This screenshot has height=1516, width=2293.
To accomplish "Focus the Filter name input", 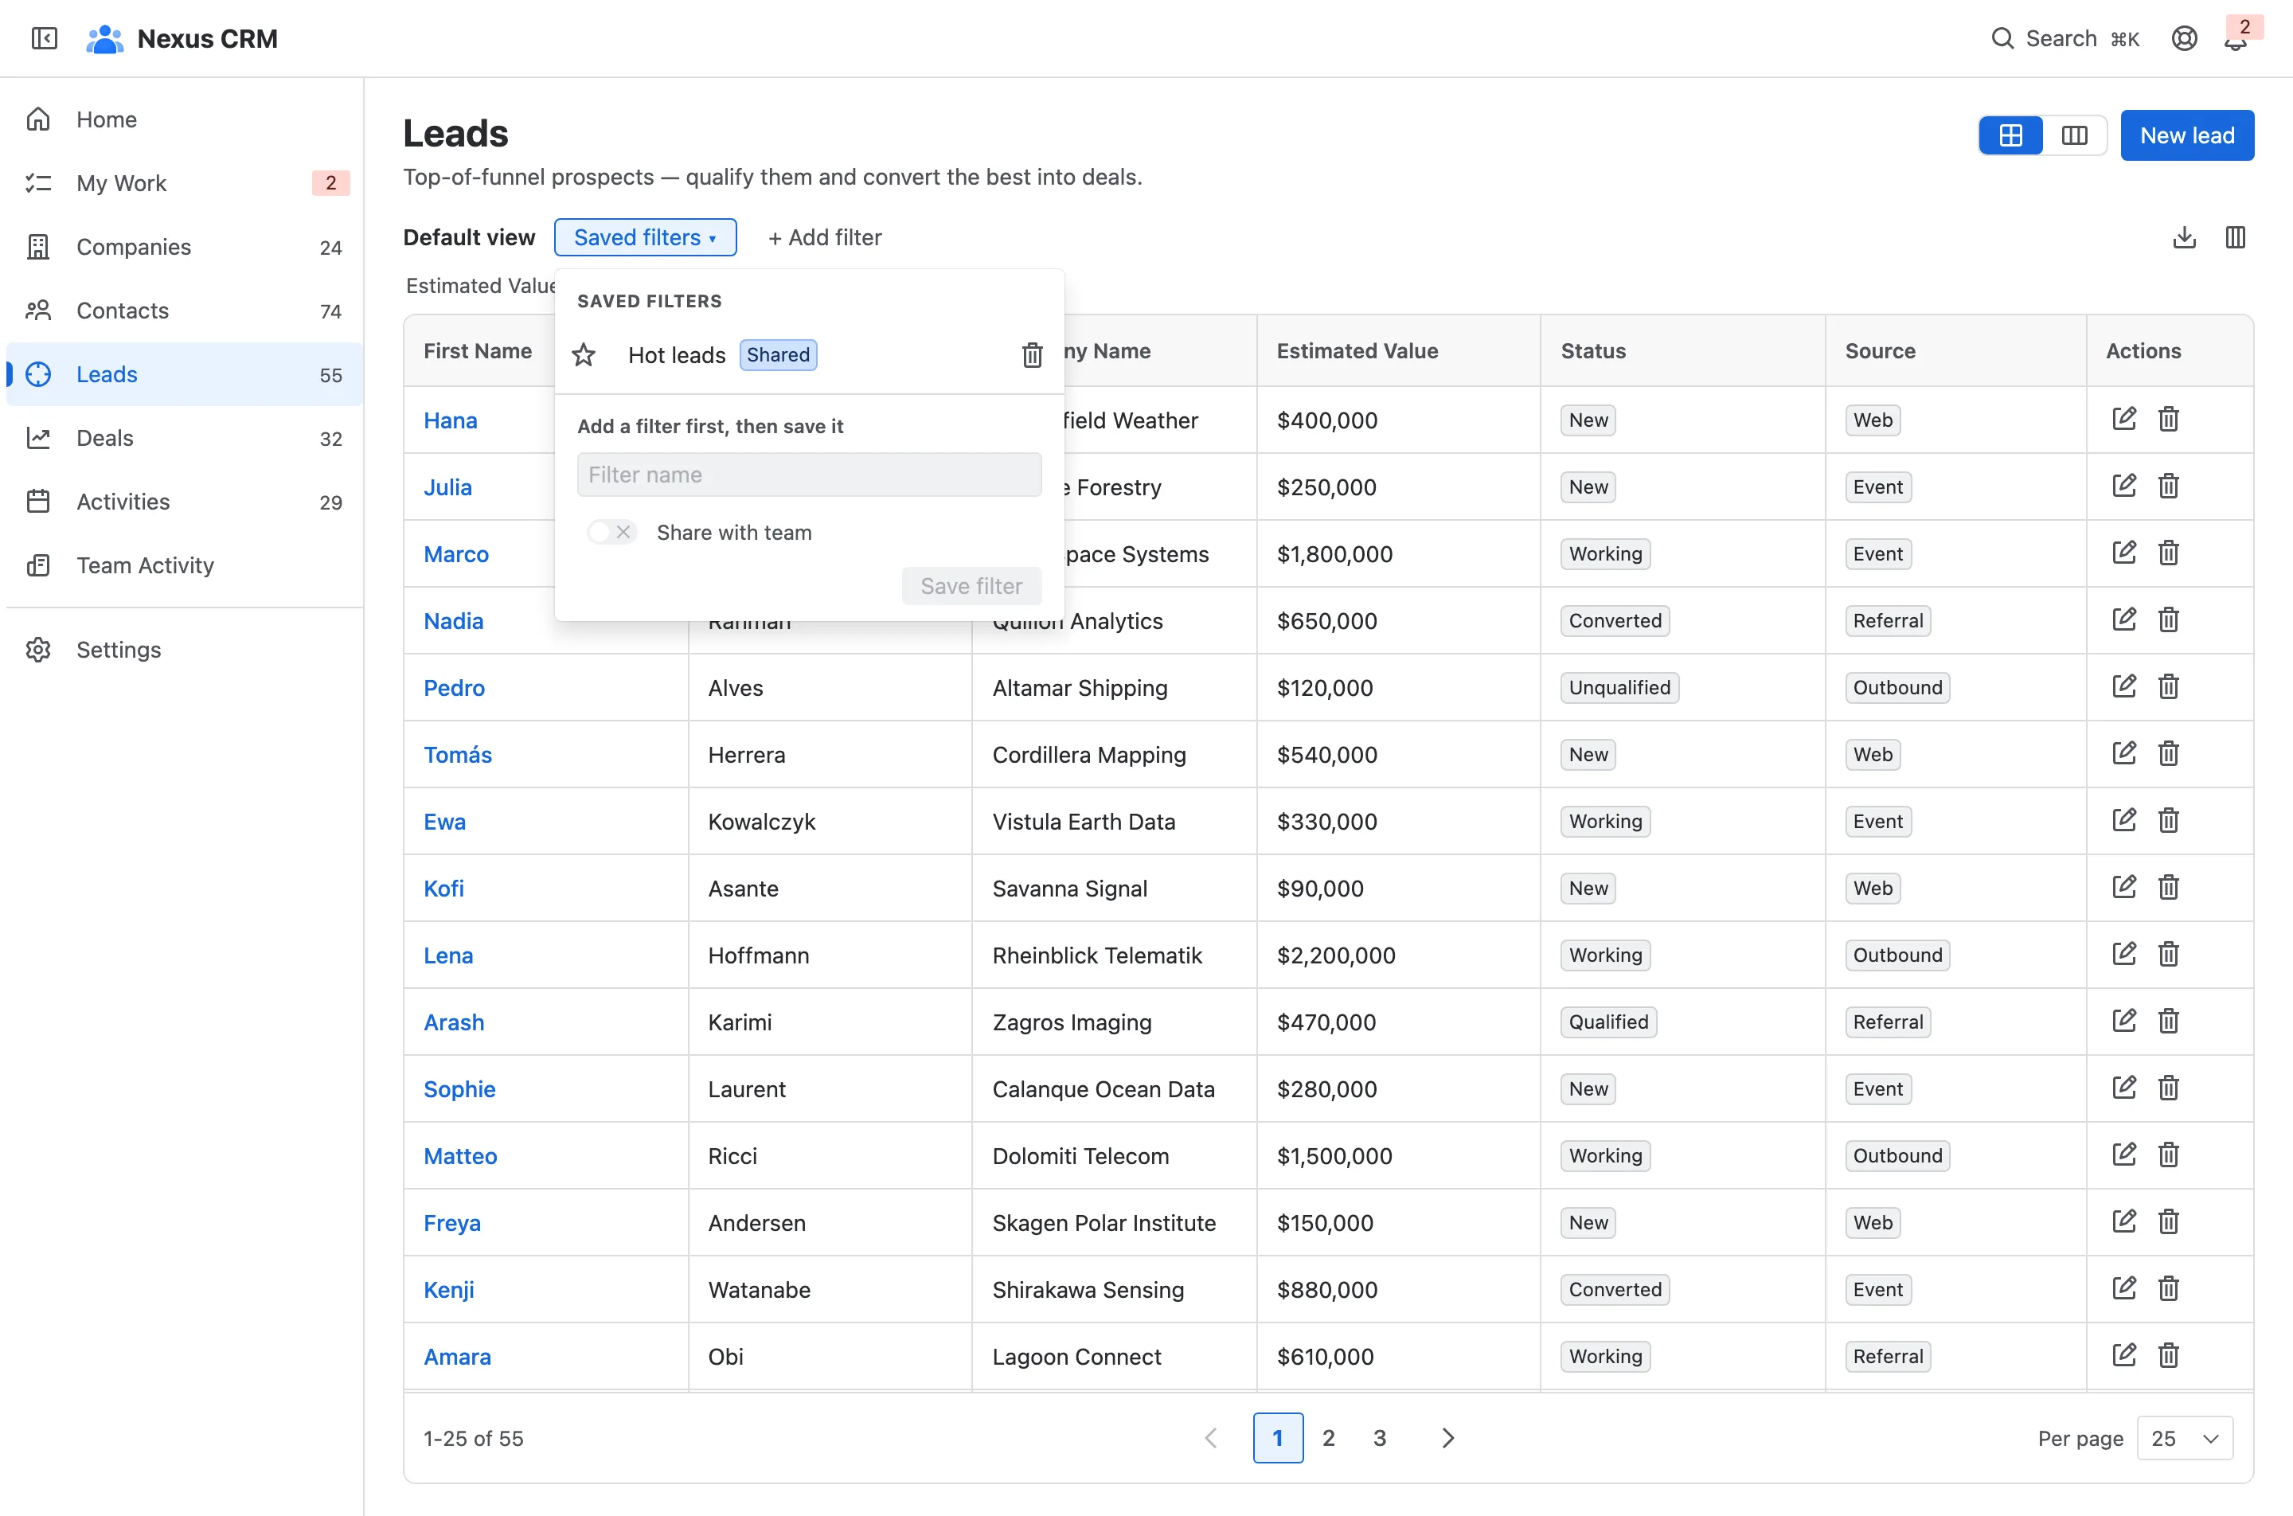I will pyautogui.click(x=809, y=475).
